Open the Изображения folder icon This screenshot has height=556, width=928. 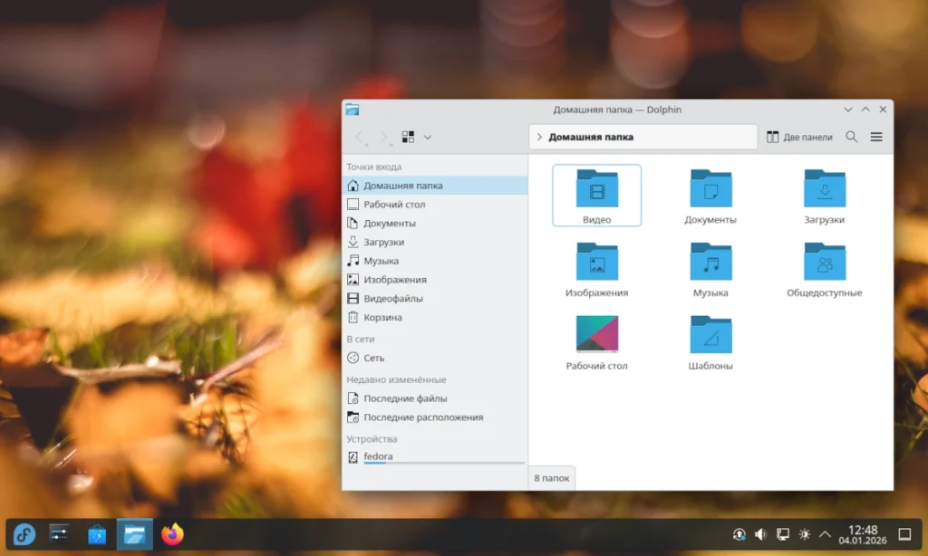[596, 262]
